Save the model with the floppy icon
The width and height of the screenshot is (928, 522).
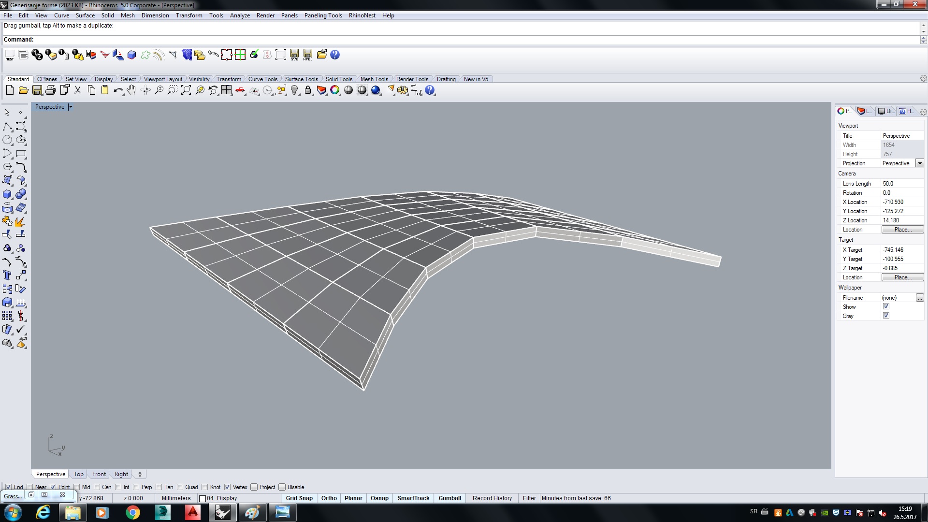tap(37, 90)
